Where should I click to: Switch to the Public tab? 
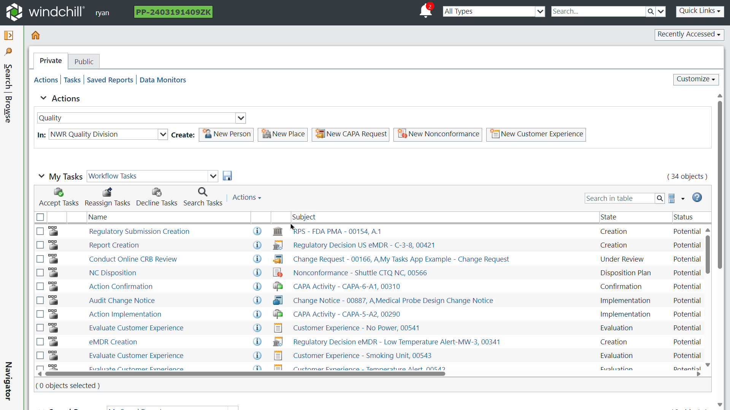[84, 61]
